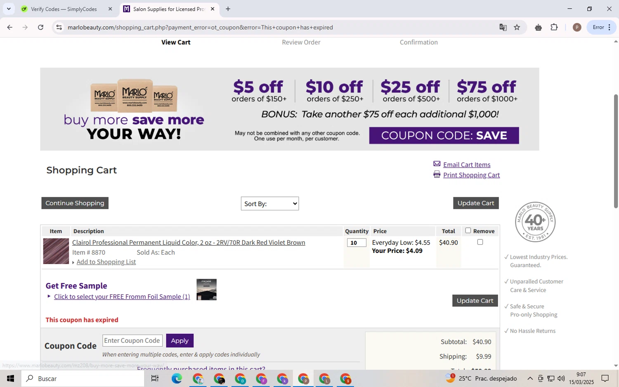The width and height of the screenshot is (619, 387).
Task: Click the Buscar taskbar search box
Action: (x=83, y=378)
